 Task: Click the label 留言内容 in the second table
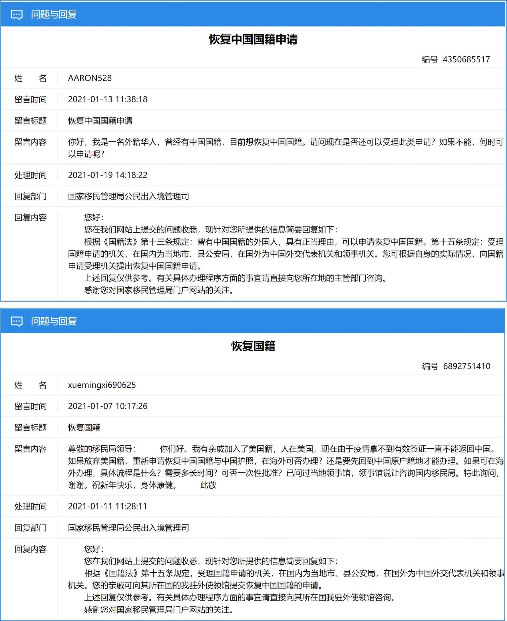(30, 449)
